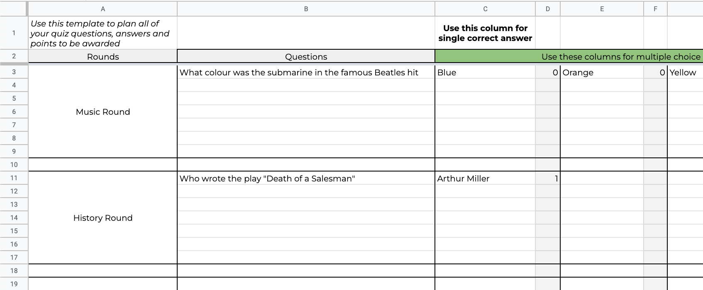703x290 pixels.
Task: Select column A header
Action: coord(103,9)
